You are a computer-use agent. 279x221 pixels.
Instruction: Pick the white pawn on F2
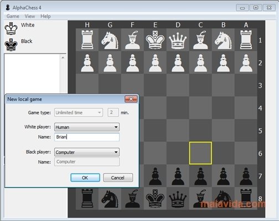132,63
